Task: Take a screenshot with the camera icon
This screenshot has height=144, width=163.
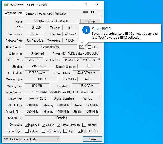Action: point(85,12)
